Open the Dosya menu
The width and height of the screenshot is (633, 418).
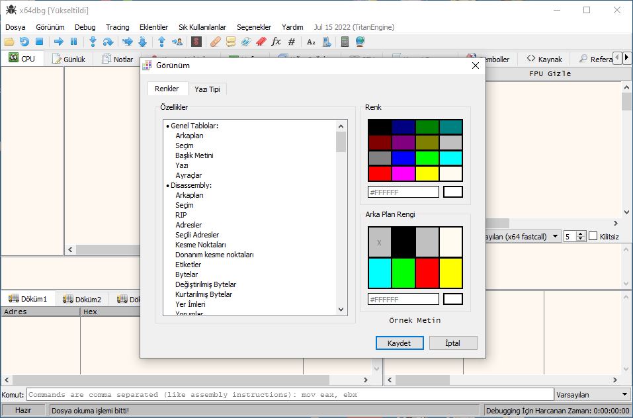pyautogui.click(x=15, y=27)
